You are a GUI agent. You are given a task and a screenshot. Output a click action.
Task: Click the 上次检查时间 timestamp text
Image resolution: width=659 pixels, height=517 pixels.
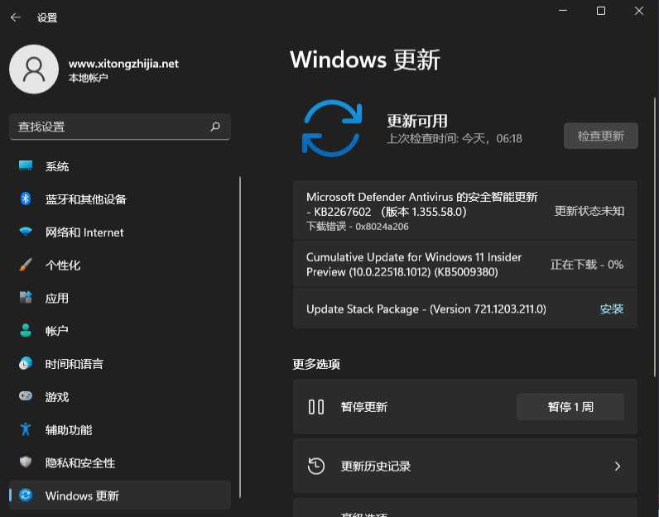coord(454,138)
